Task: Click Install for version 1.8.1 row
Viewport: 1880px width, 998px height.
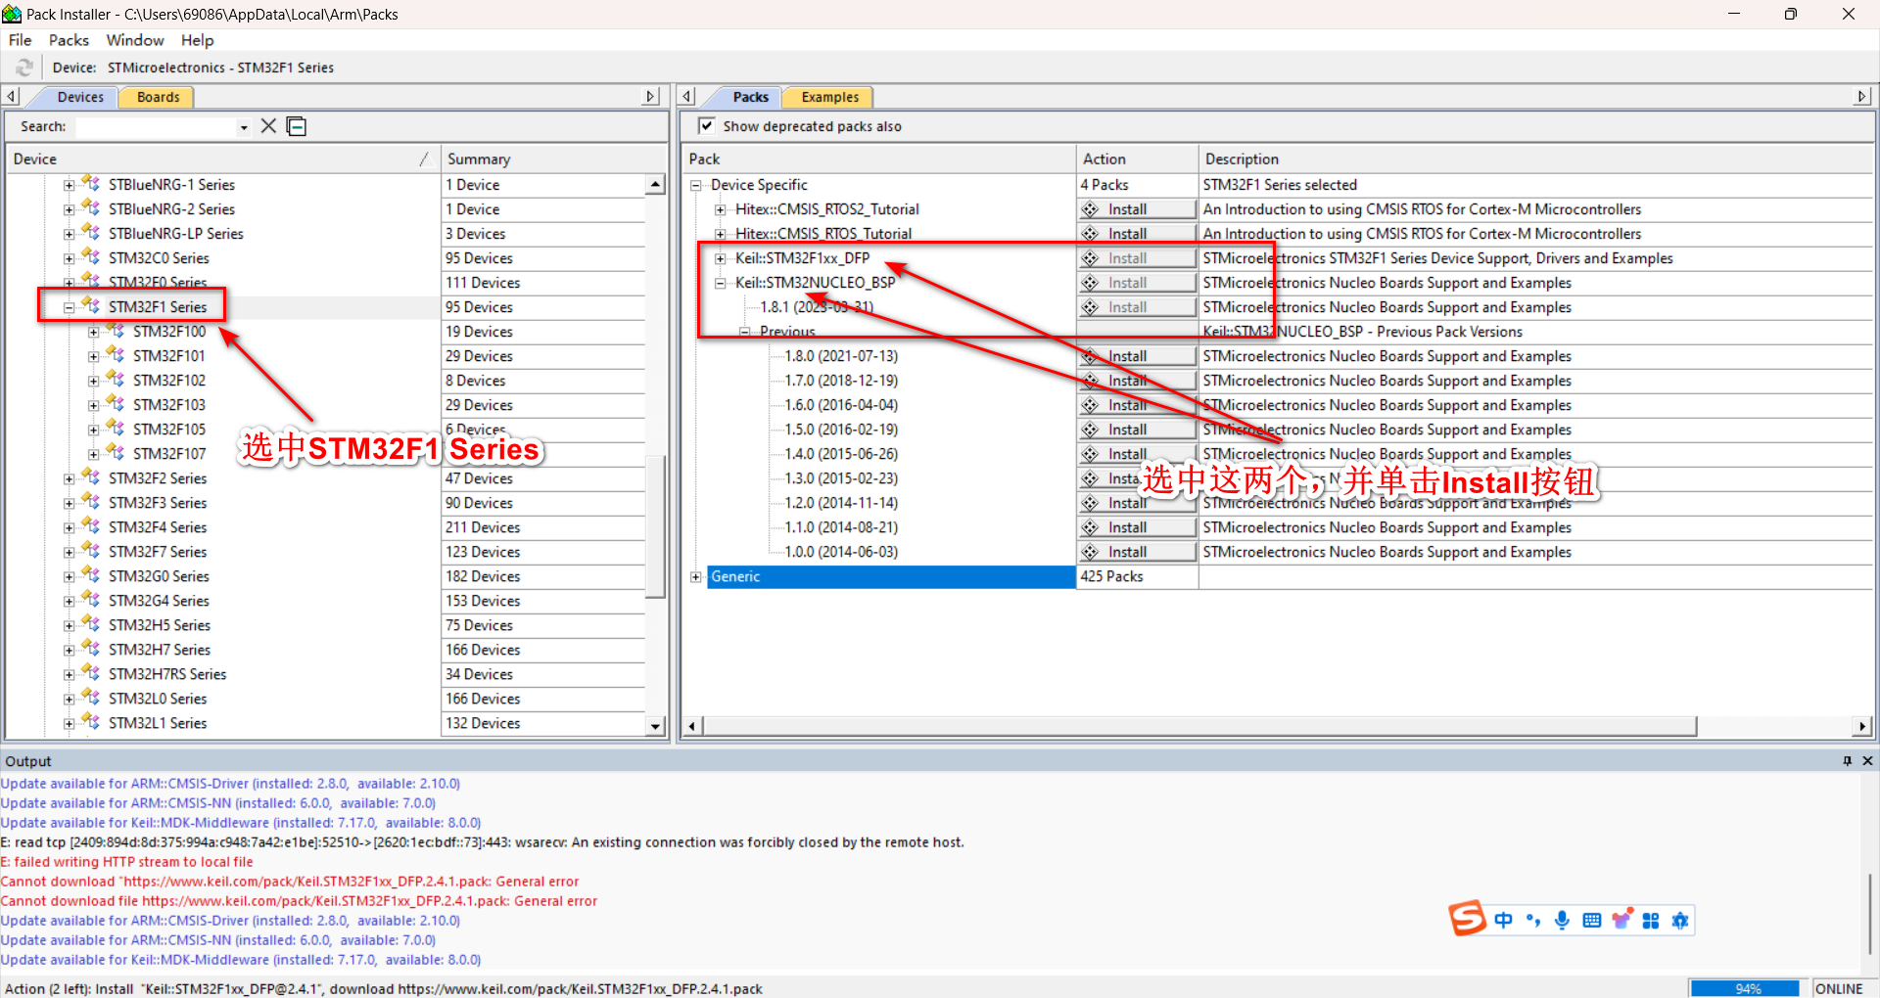Action: 1138,307
